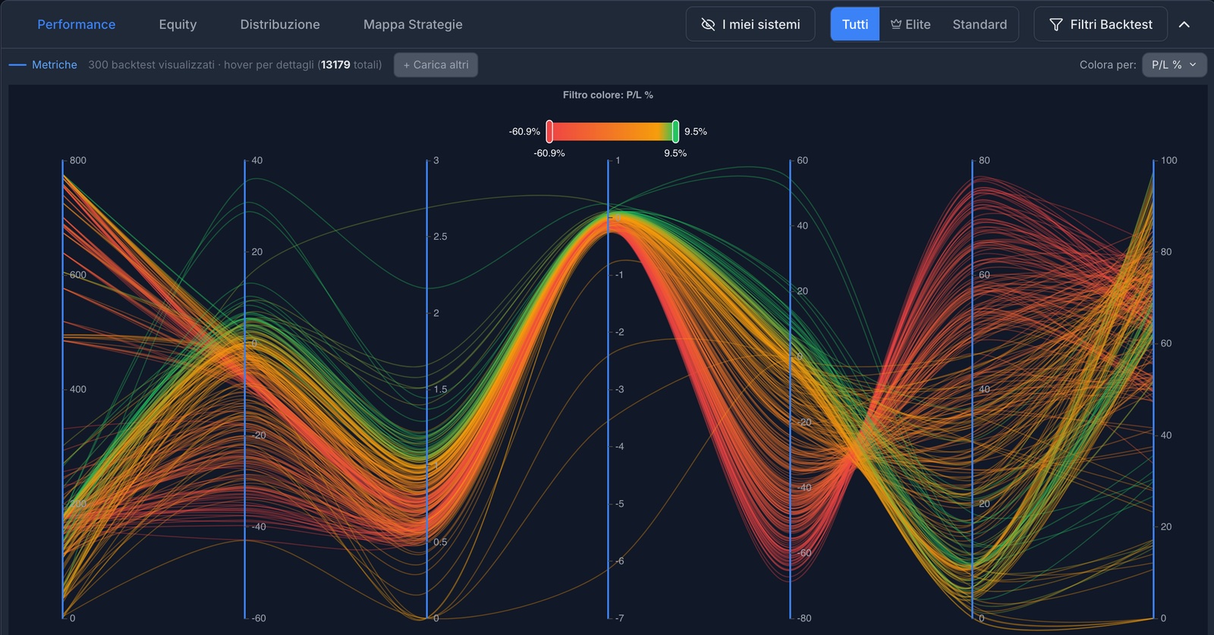Collapse the header panel with the up chevron
The image size is (1214, 635).
(1184, 24)
